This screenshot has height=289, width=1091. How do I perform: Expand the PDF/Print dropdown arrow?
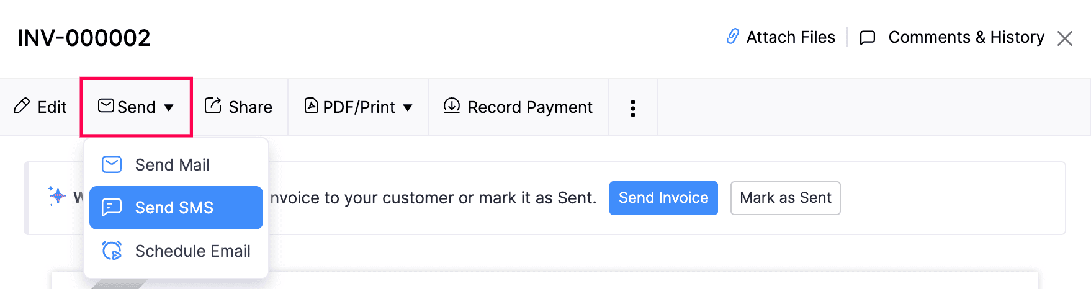click(x=408, y=108)
